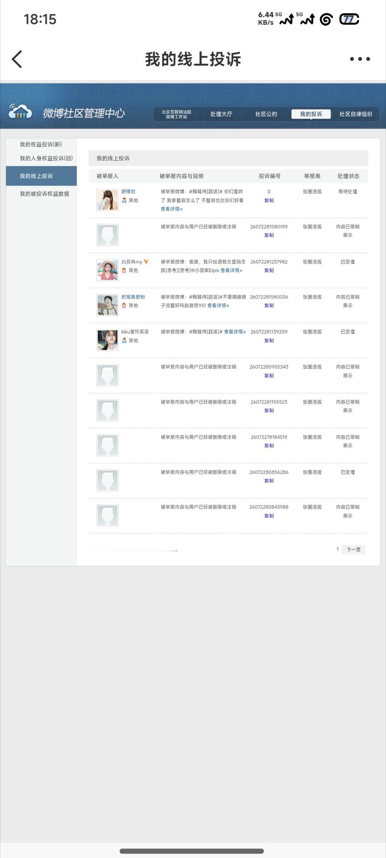The height and width of the screenshot is (858, 386).
Task: Click username kiku莬怜系语
Action: (135, 332)
